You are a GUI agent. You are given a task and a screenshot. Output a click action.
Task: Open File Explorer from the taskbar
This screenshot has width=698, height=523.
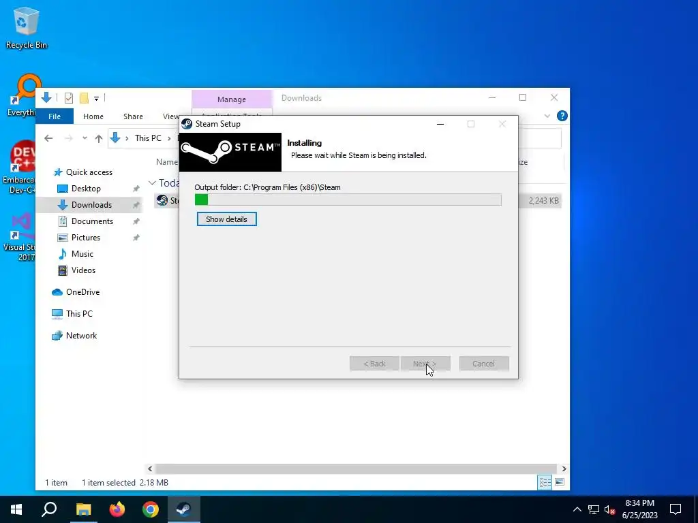click(x=83, y=509)
